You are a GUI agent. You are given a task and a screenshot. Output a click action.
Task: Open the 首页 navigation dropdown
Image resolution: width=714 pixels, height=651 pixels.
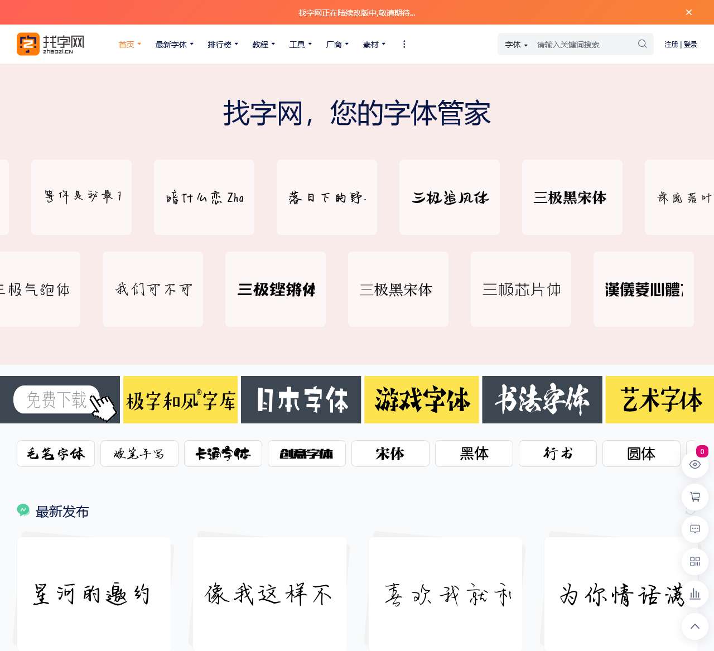130,45
